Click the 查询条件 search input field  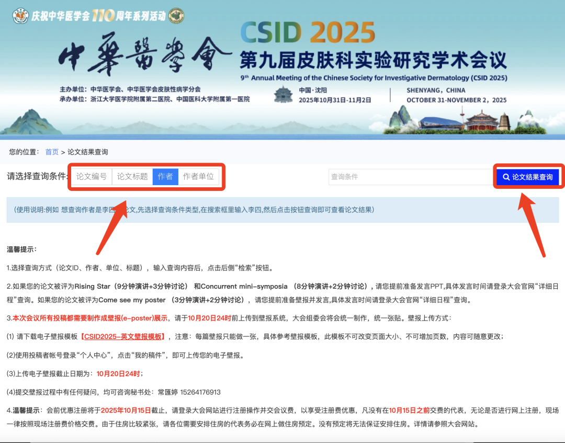(x=408, y=177)
